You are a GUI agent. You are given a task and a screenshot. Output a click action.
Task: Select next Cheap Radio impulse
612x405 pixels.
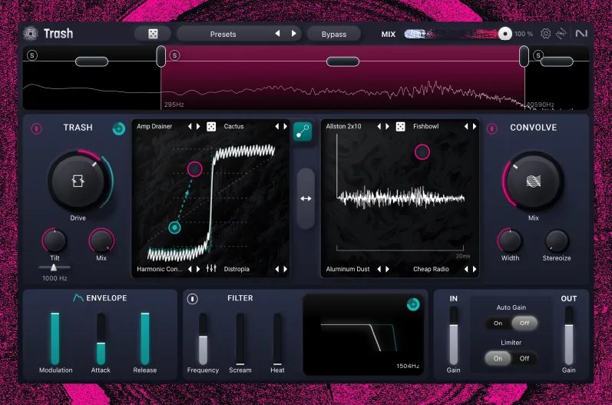[x=475, y=269]
